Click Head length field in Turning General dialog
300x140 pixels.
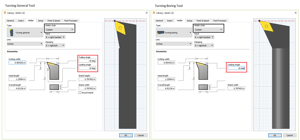[17, 79]
